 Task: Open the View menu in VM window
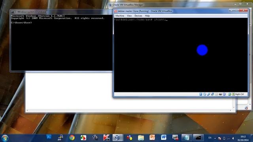tap(129, 16)
